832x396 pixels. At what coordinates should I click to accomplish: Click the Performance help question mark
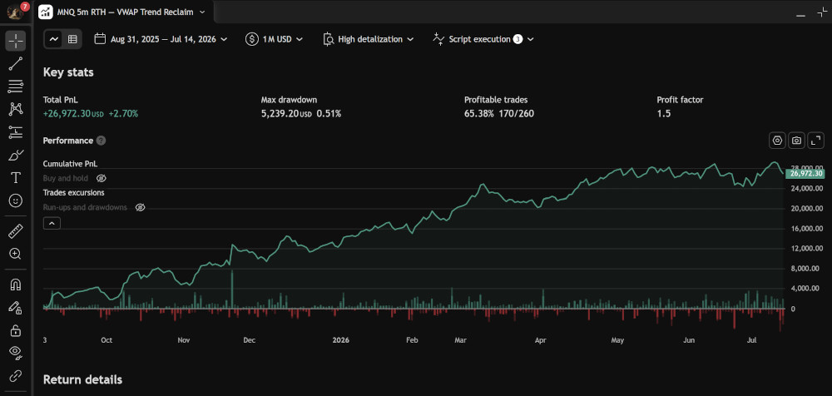102,141
